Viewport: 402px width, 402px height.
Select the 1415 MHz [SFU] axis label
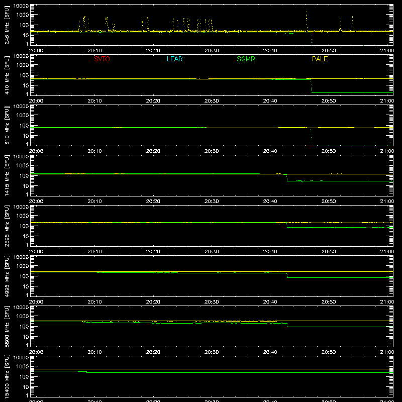click(7, 175)
